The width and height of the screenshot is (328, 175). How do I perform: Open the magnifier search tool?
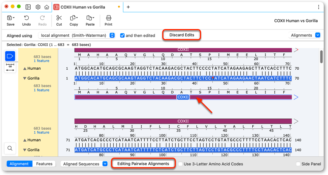click(10, 148)
